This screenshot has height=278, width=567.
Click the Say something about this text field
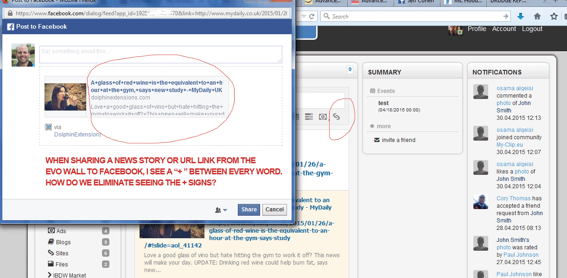tap(161, 55)
